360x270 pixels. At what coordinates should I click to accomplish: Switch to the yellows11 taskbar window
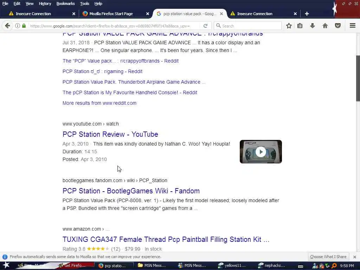pyautogui.click(x=232, y=266)
